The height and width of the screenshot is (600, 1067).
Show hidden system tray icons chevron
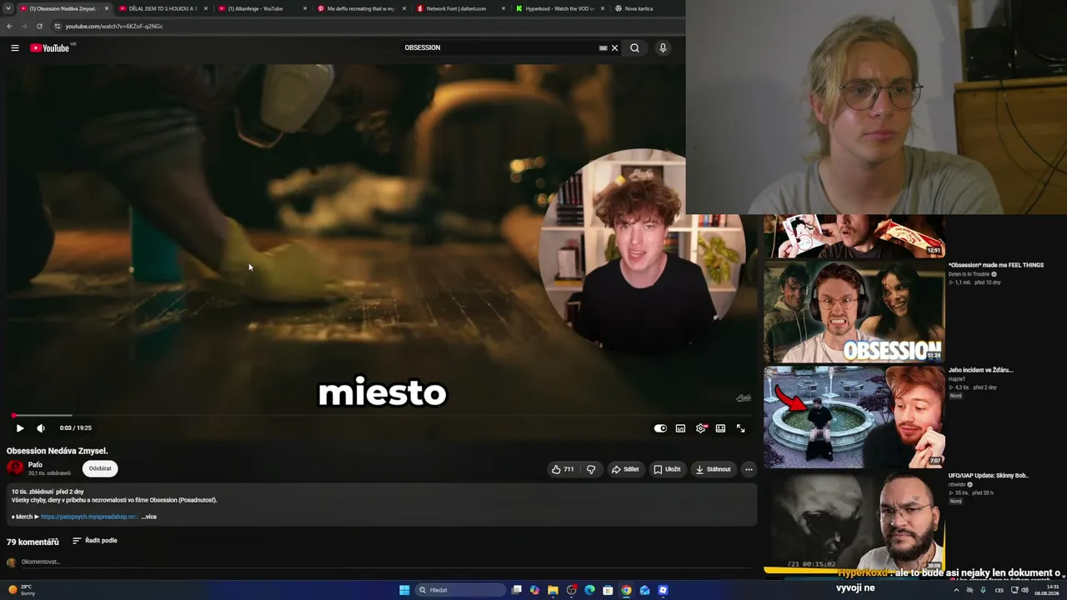pos(956,590)
